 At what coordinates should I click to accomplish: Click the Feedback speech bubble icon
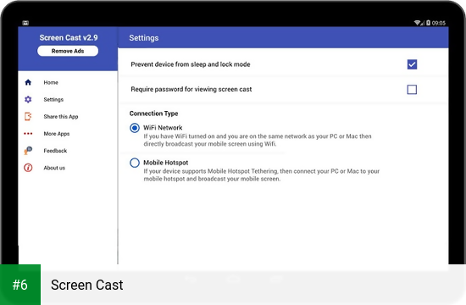point(28,151)
